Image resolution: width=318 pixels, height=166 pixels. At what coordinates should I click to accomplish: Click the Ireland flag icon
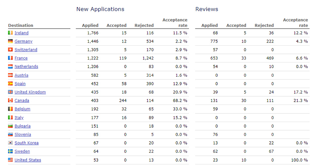point(10,33)
